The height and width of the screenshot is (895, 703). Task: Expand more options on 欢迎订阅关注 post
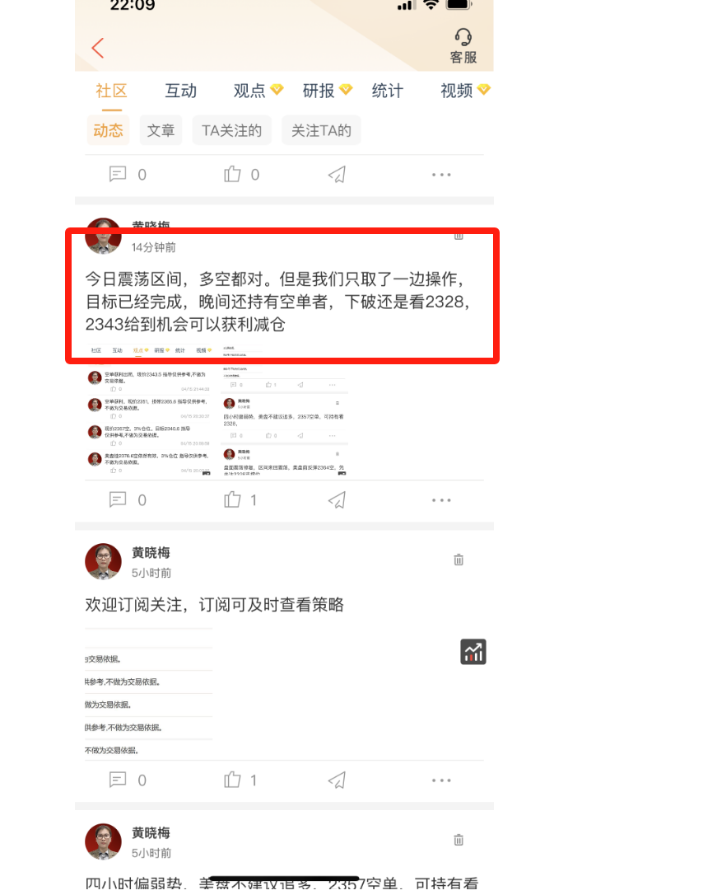pyautogui.click(x=441, y=780)
